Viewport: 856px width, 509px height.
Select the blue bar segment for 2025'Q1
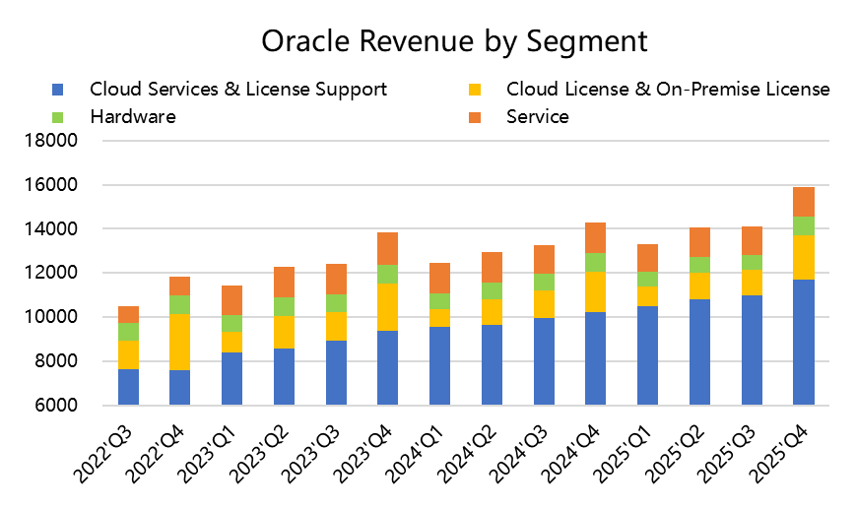pos(647,355)
